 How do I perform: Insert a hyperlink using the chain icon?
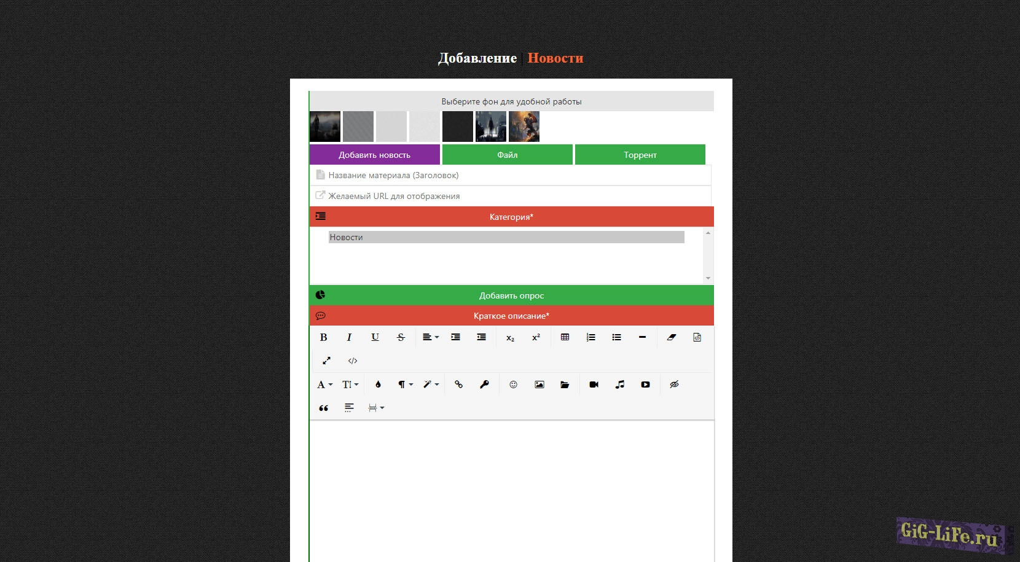(x=458, y=384)
